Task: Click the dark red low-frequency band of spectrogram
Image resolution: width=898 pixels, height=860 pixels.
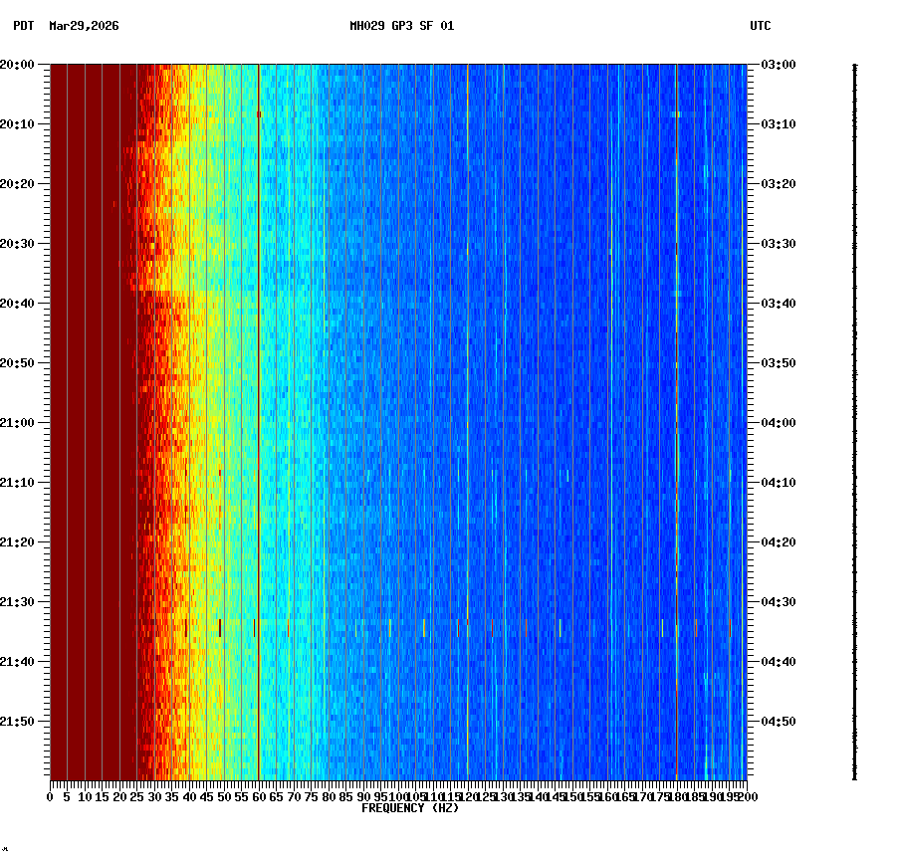Action: [x=90, y=398]
